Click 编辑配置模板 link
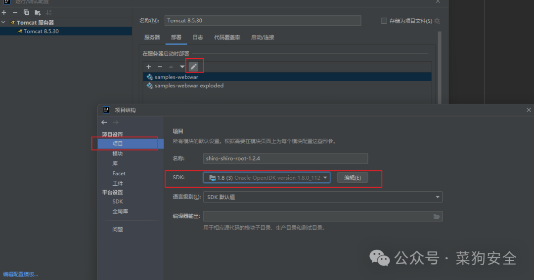Image resolution: width=534 pixels, height=280 pixels. [20, 274]
